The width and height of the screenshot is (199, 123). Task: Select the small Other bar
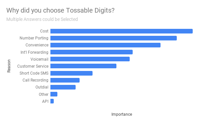pos(54,94)
